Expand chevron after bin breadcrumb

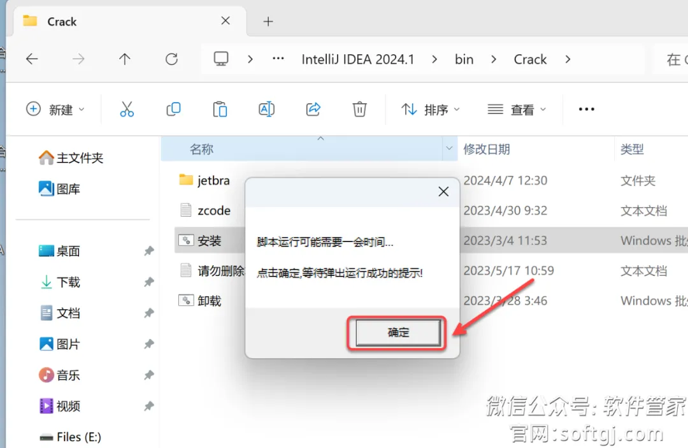click(x=494, y=59)
